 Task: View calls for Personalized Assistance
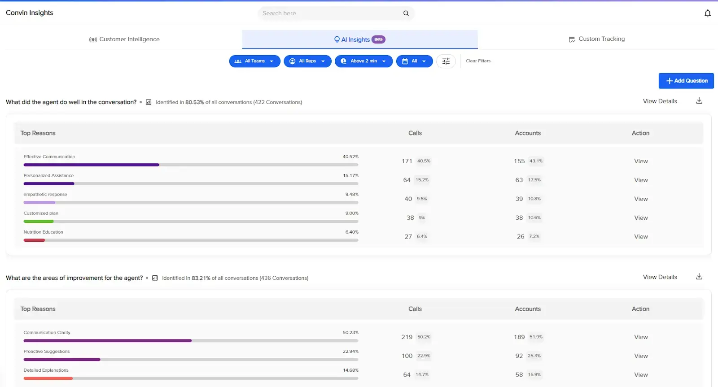click(x=641, y=180)
